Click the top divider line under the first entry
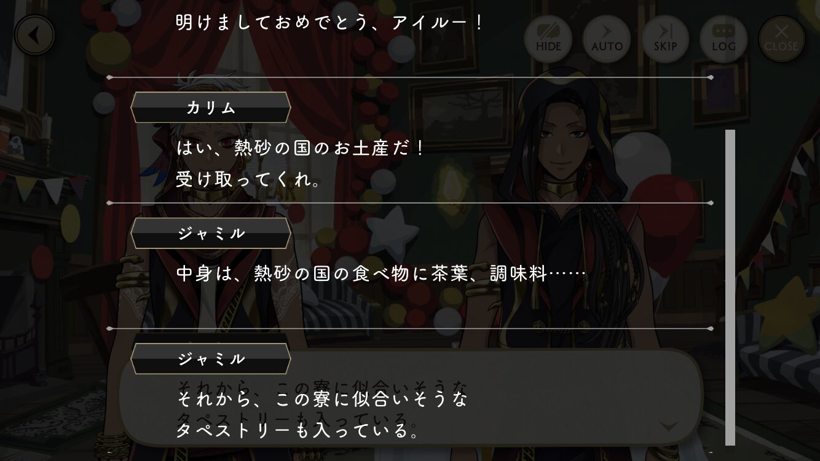The image size is (820, 461). (409, 77)
